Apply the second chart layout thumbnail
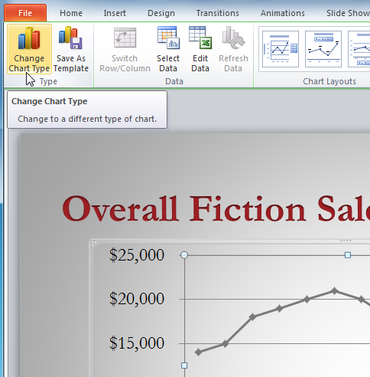 pos(323,49)
